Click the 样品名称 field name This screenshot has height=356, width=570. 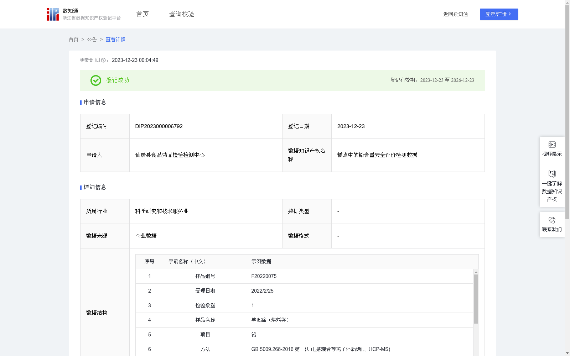point(205,320)
